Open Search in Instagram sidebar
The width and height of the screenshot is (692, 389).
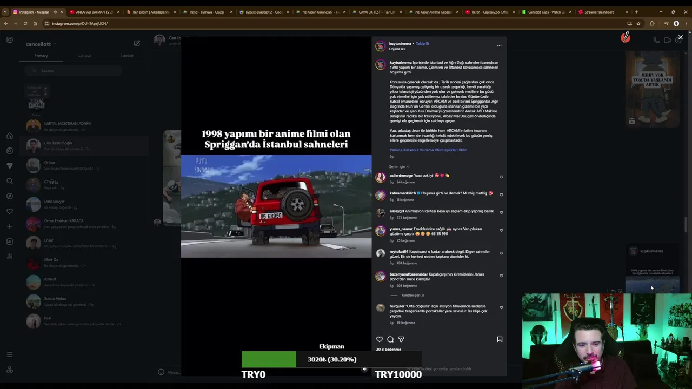pos(10,181)
